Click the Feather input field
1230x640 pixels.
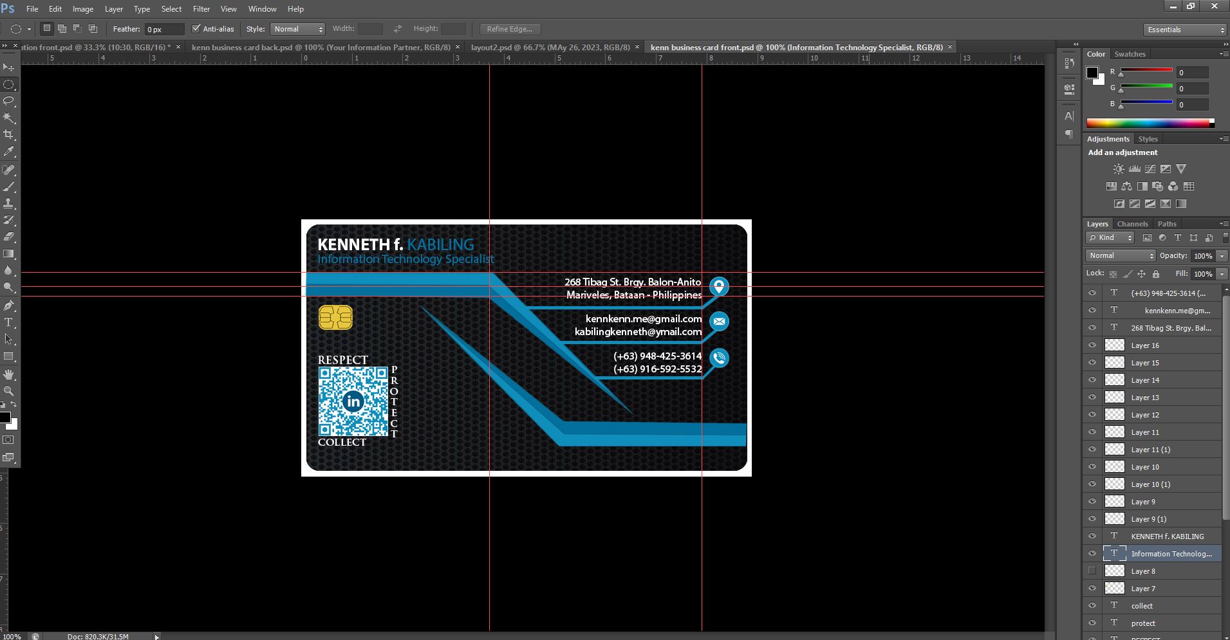pos(163,30)
